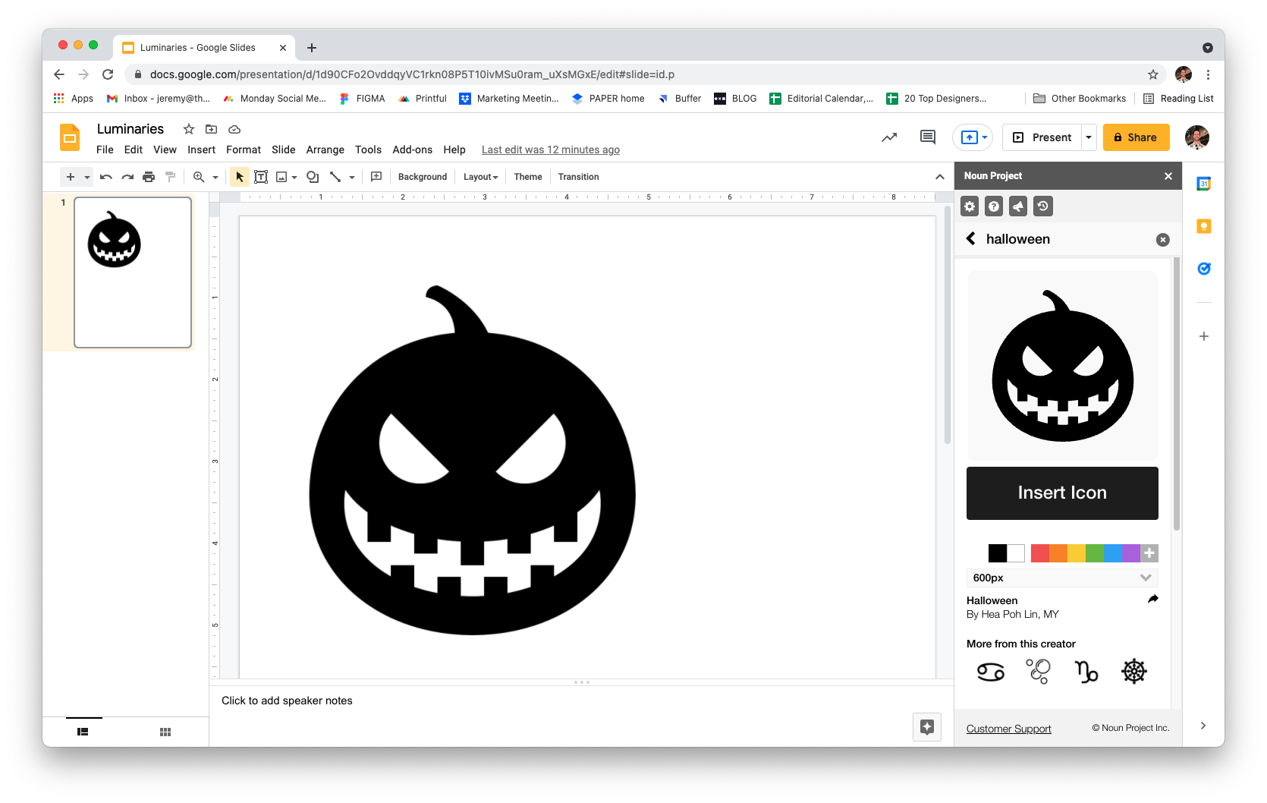Switch to grid view of slides
1267x803 pixels.
[165, 732]
